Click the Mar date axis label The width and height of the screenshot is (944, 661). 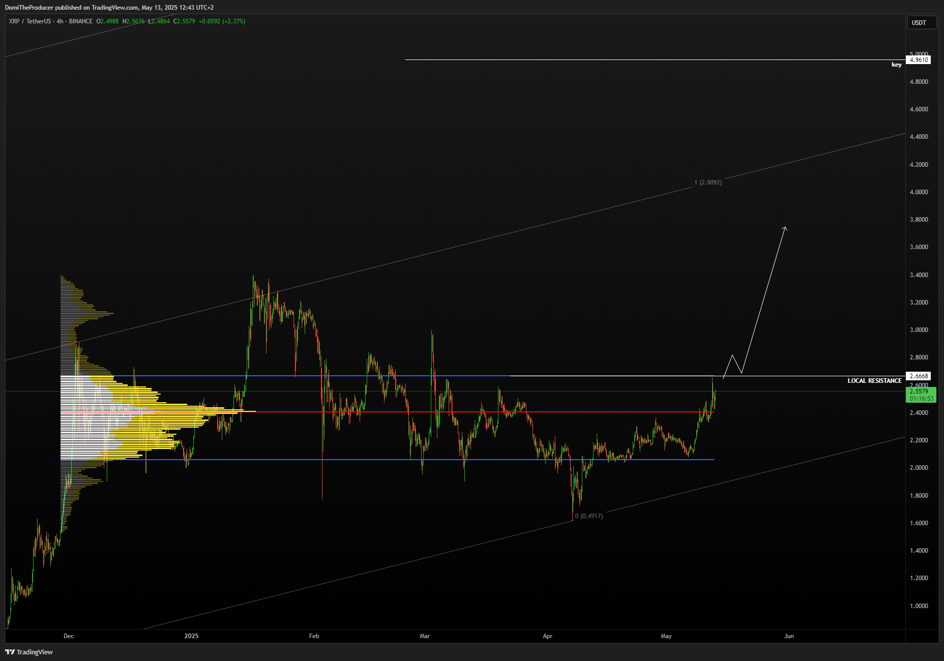click(425, 636)
